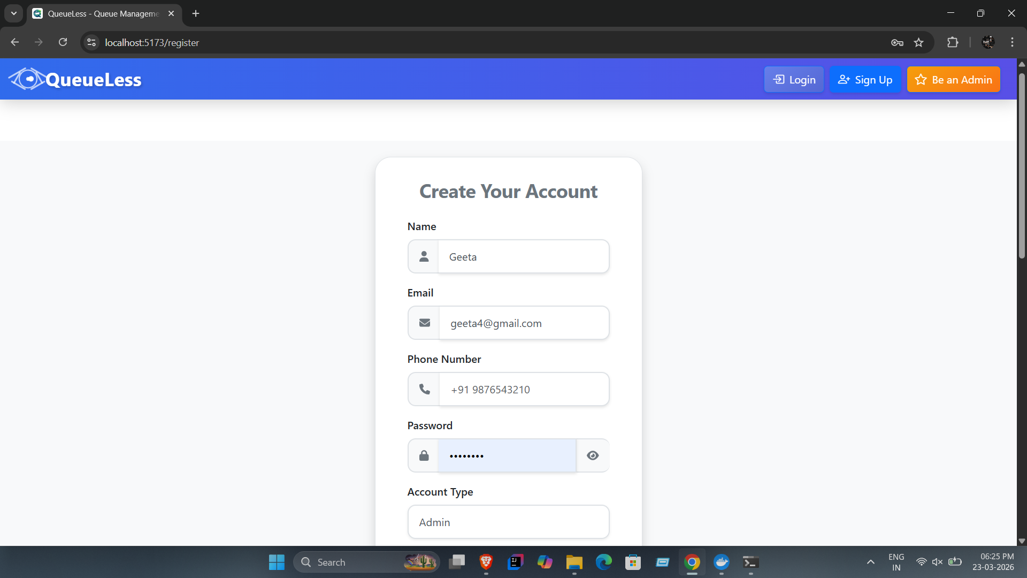Open Copilot from the taskbar
This screenshot has width=1027, height=578.
coord(545,562)
